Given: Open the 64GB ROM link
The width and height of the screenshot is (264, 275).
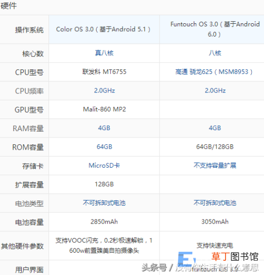Looking at the screenshot, I should click(105, 146).
